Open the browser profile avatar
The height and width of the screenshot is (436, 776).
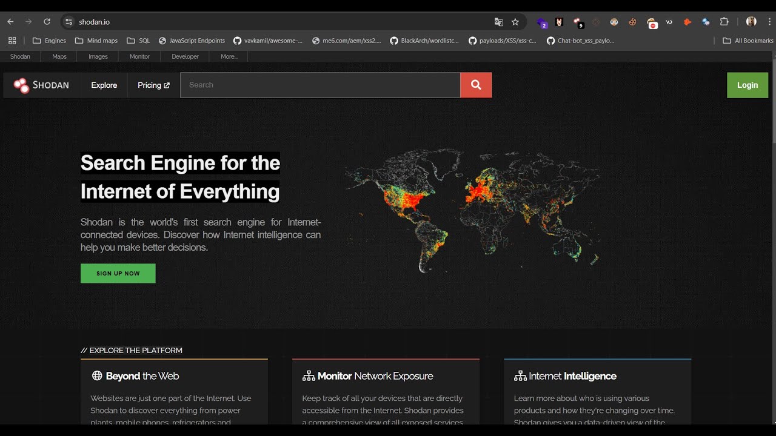click(x=751, y=22)
